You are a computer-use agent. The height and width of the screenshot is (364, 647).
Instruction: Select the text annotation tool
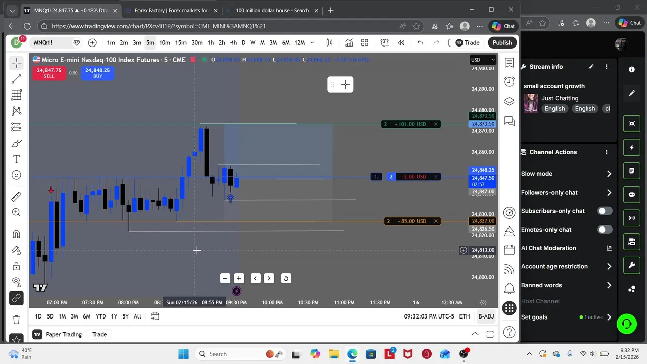16,159
